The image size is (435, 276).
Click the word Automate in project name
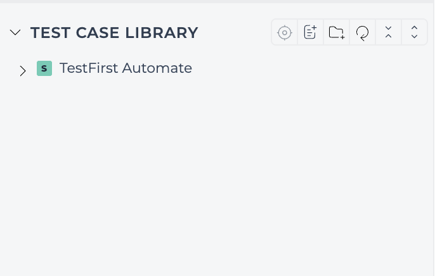tap(157, 68)
